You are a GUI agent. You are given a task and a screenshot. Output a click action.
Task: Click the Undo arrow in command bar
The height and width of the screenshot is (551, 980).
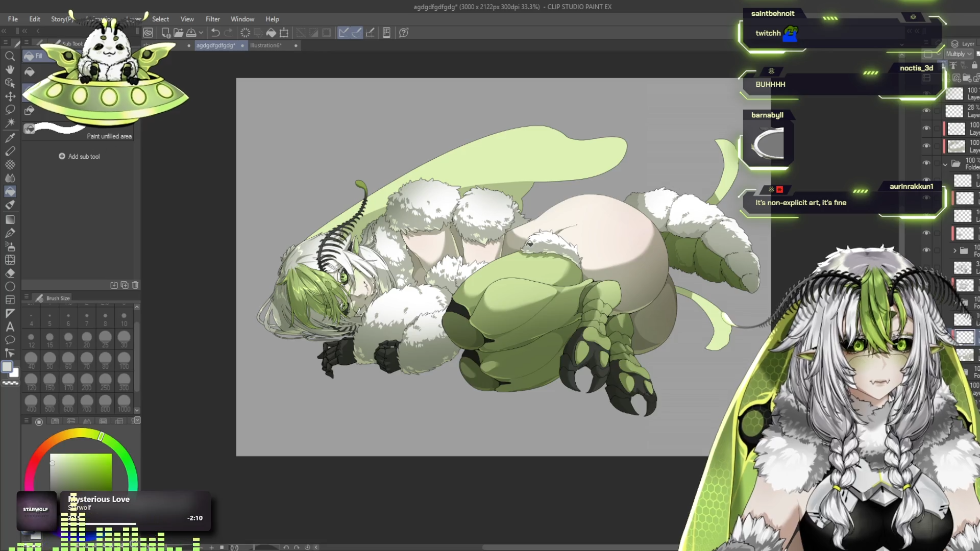[215, 33]
